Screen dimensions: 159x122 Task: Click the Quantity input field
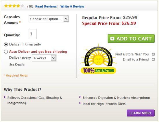[x=33, y=34]
